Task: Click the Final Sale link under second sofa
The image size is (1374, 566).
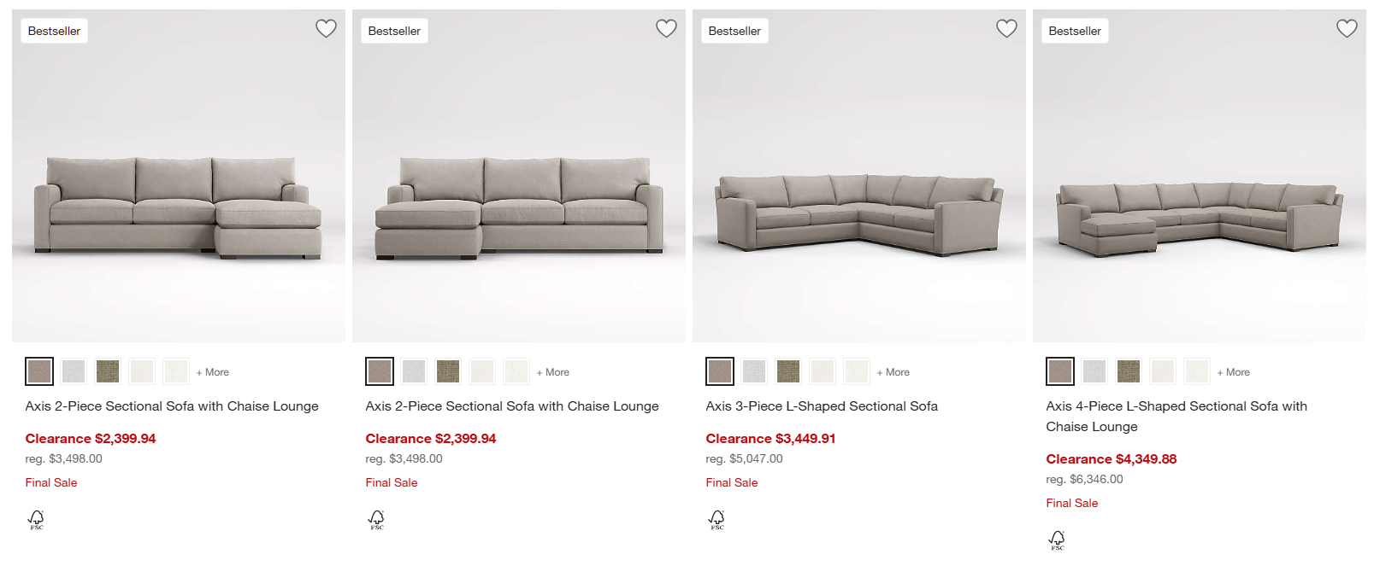Action: pos(391,482)
